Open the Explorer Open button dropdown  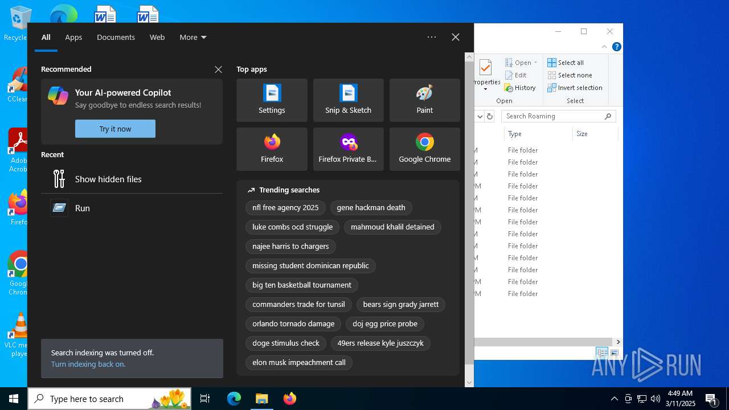coord(535,63)
